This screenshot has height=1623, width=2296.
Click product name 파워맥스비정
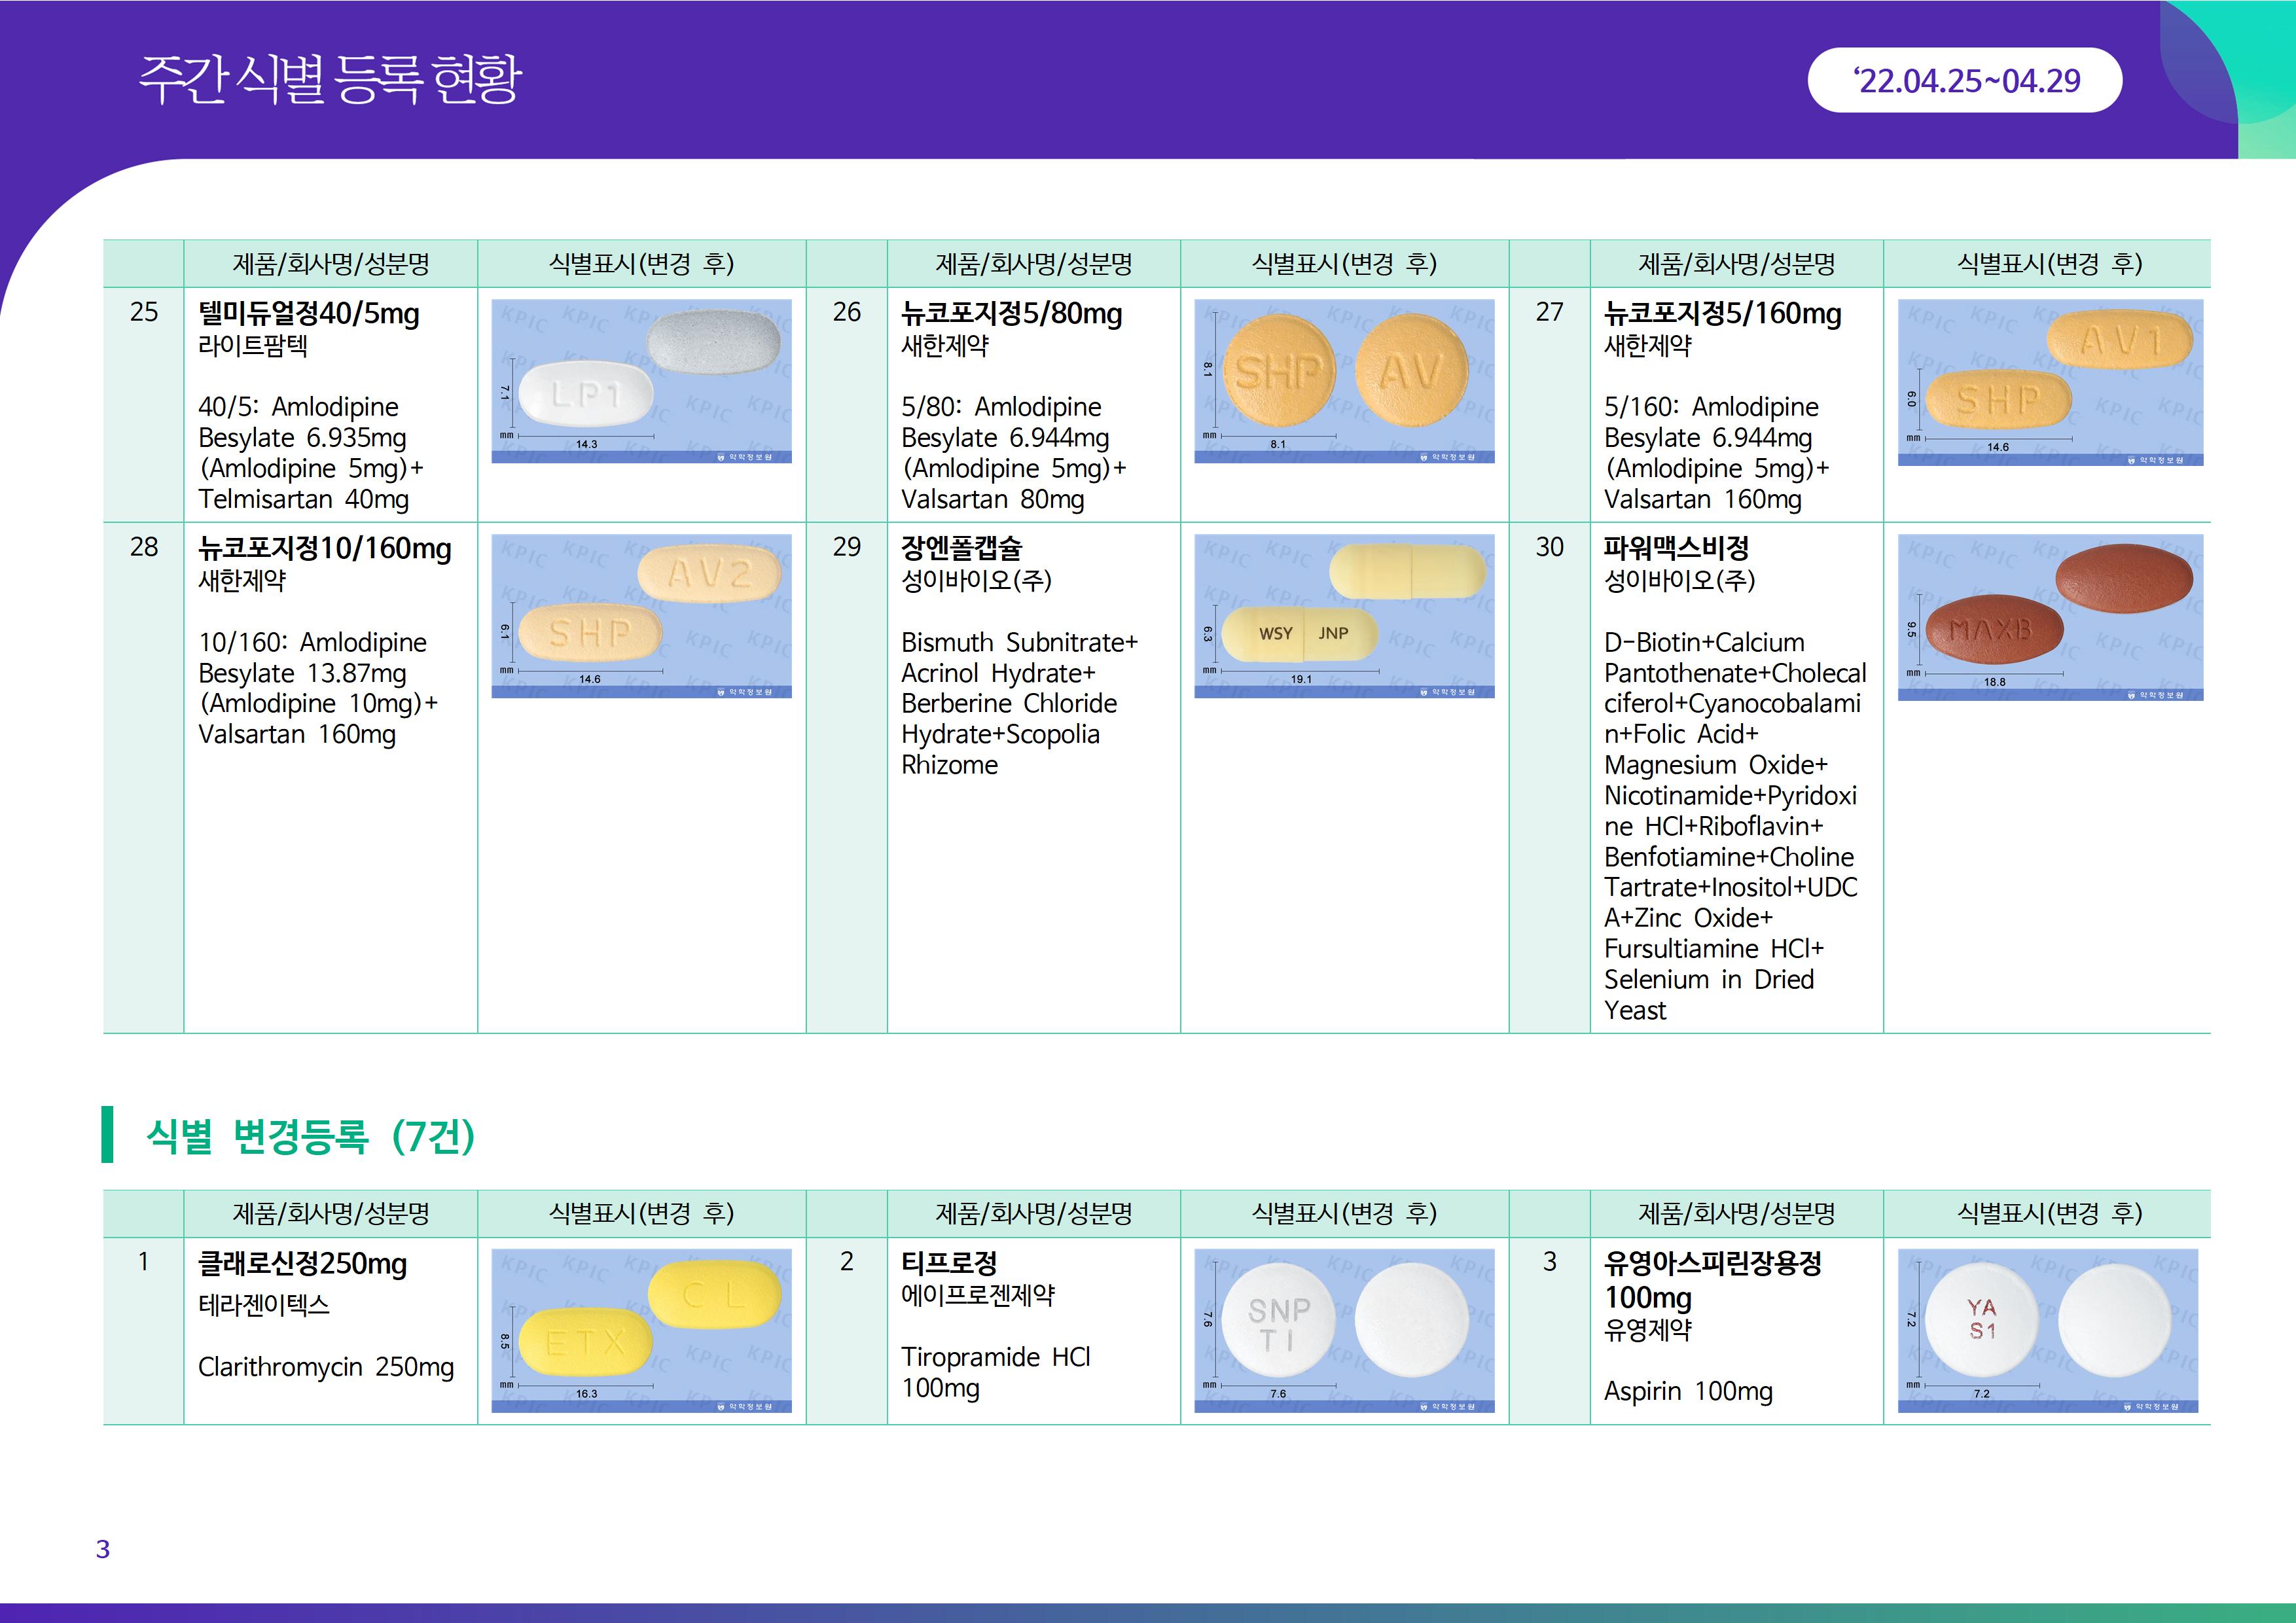[x=1676, y=548]
